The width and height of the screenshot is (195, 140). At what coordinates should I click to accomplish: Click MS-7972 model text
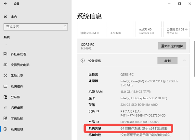(86, 49)
